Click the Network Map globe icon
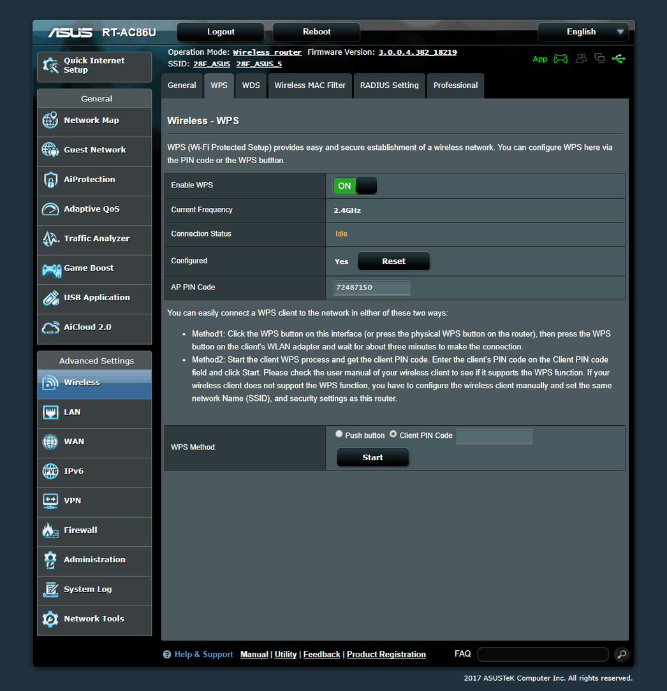667x691 pixels. (x=50, y=120)
